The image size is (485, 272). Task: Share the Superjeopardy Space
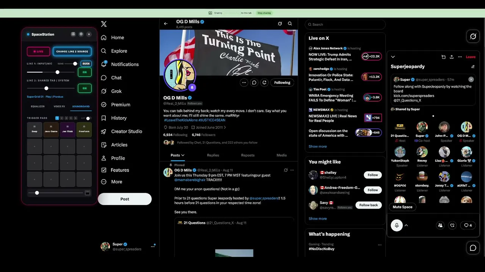(452, 57)
